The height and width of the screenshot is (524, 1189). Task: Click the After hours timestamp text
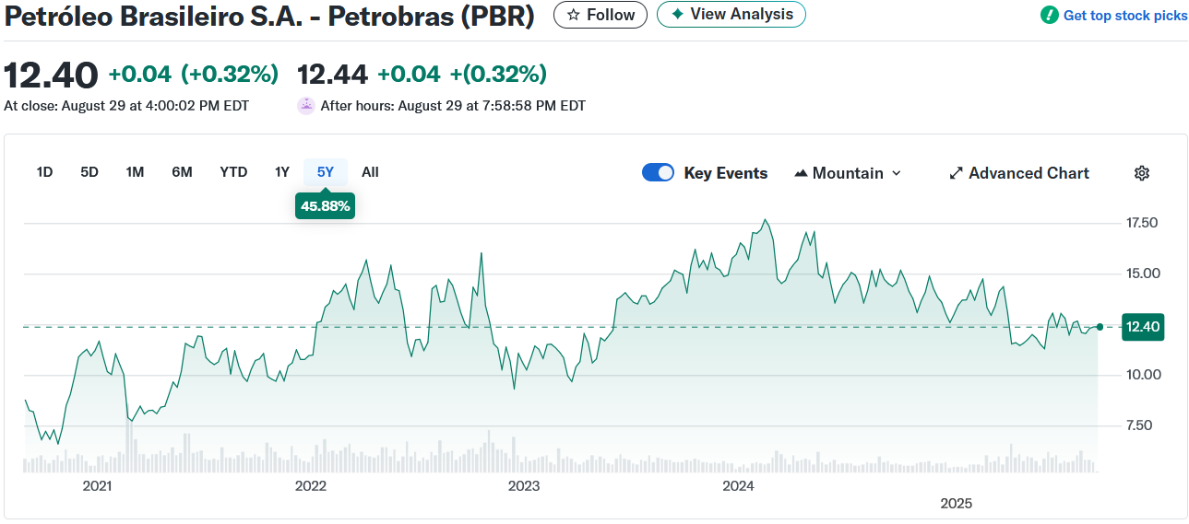point(453,106)
